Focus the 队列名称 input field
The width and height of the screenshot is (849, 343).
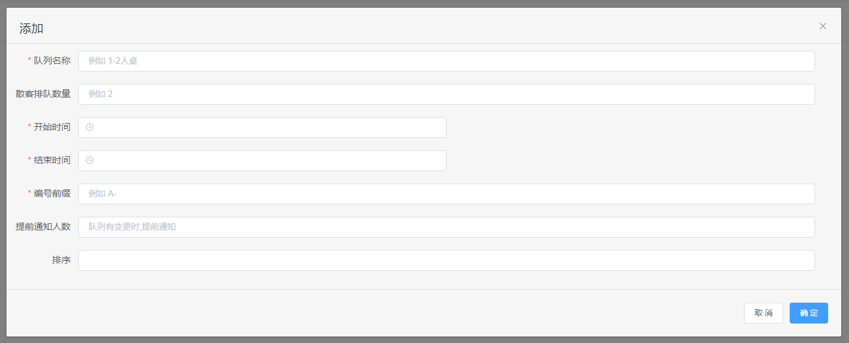coord(447,61)
